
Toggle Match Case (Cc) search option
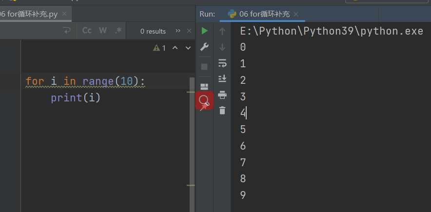pyautogui.click(x=87, y=31)
